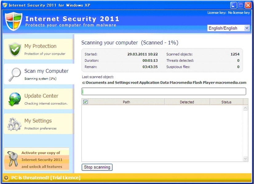Click 'Protects your computer from malware' tagline
Image resolution: width=254 pixels, height=184 pixels.
[71, 25]
